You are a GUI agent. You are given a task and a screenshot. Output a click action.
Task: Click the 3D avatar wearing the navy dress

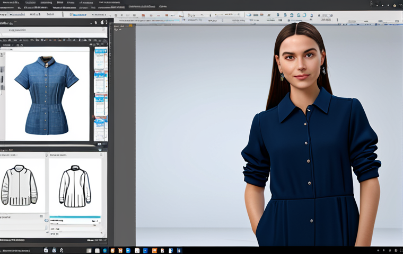point(312,134)
